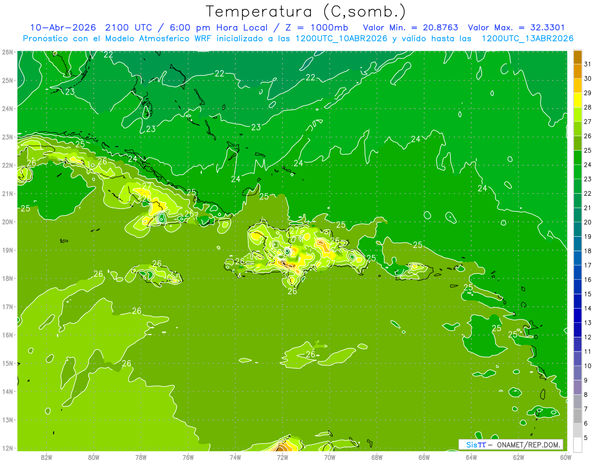Click the Valor Min. = 20.8763 text
Image resolution: width=601 pixels, height=464 pixels.
pos(412,28)
